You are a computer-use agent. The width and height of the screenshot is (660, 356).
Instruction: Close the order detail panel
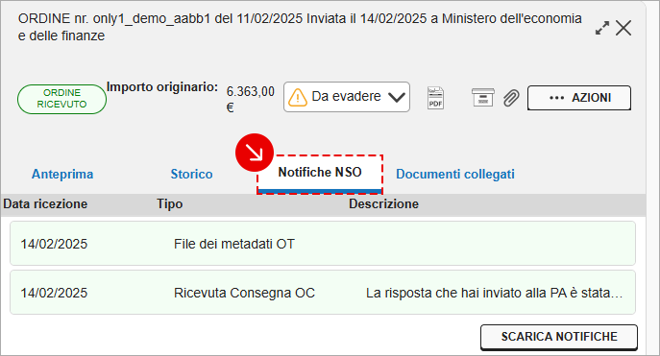[623, 28]
